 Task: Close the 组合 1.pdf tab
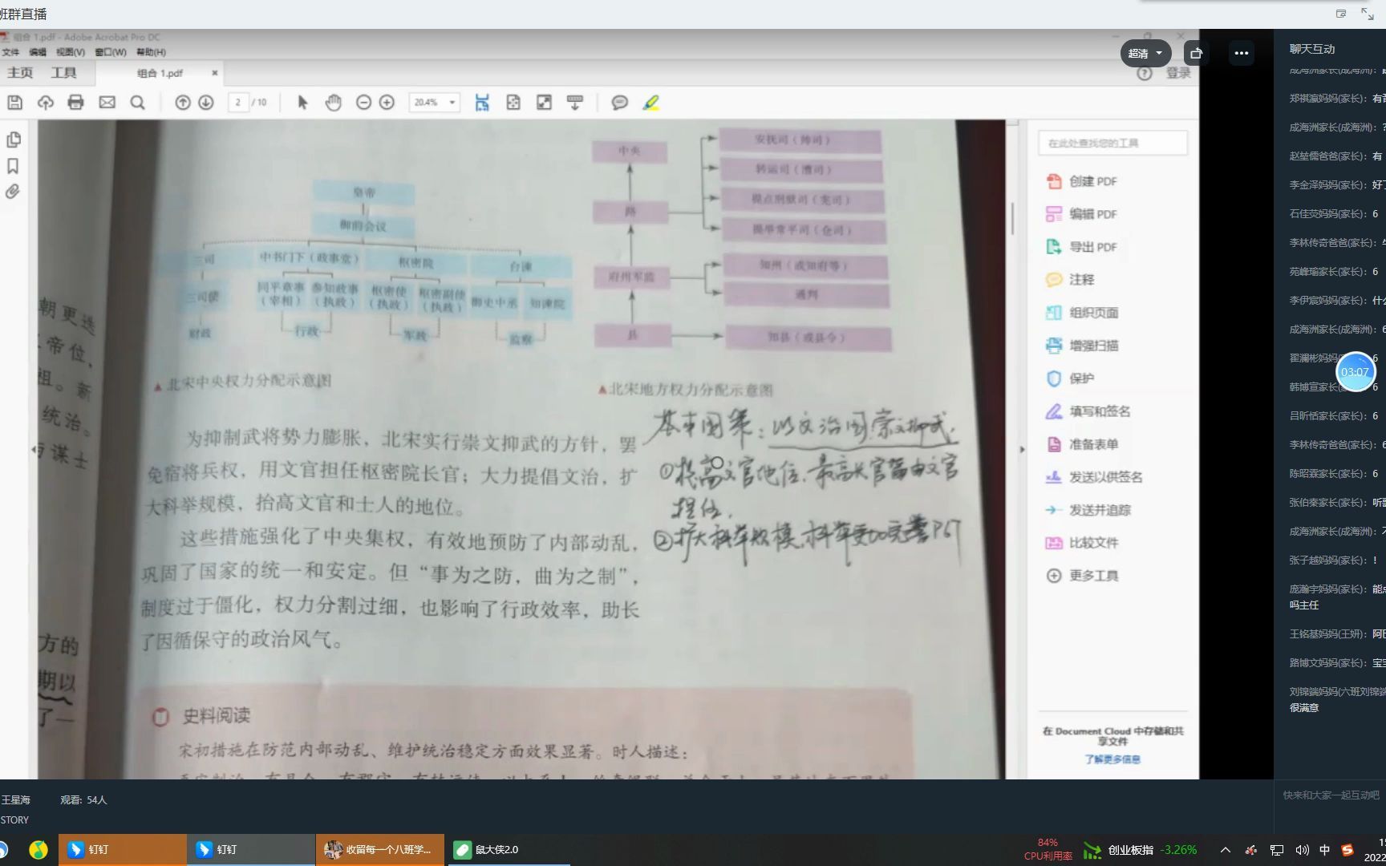point(214,73)
